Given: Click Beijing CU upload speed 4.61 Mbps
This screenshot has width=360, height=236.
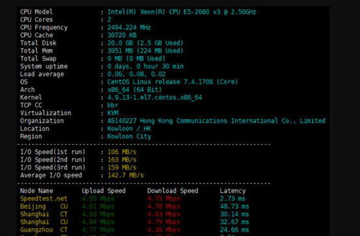Looking at the screenshot, I should (x=98, y=206).
